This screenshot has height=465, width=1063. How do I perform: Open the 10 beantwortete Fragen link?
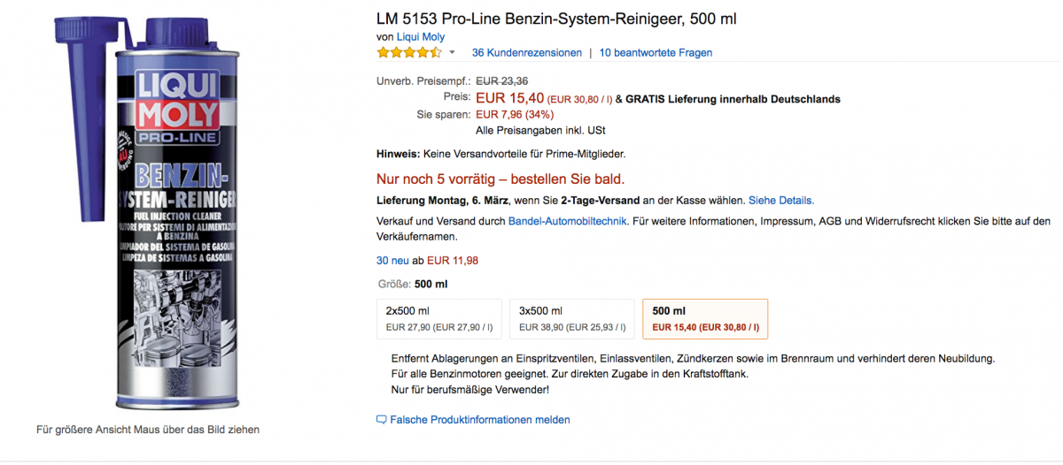[x=656, y=53]
